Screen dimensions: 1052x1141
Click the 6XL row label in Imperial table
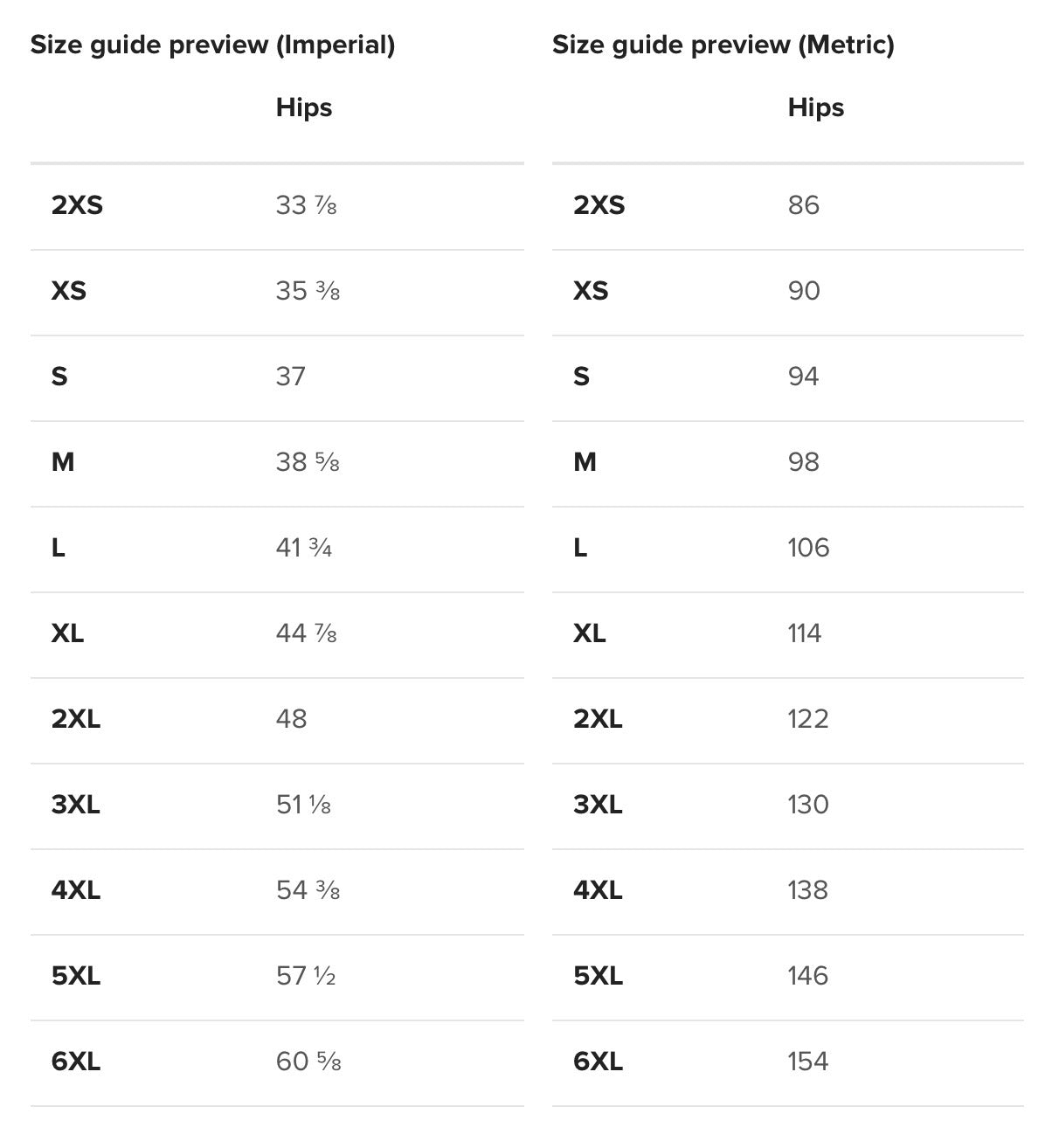[x=76, y=1061]
